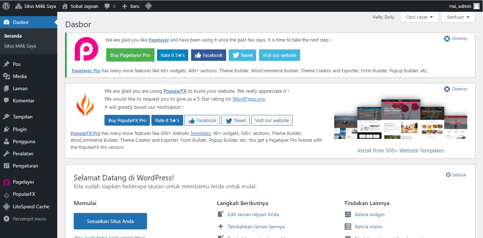Open Edit laman depan Anda link
The width and height of the screenshot is (483, 238).
coord(253,214)
